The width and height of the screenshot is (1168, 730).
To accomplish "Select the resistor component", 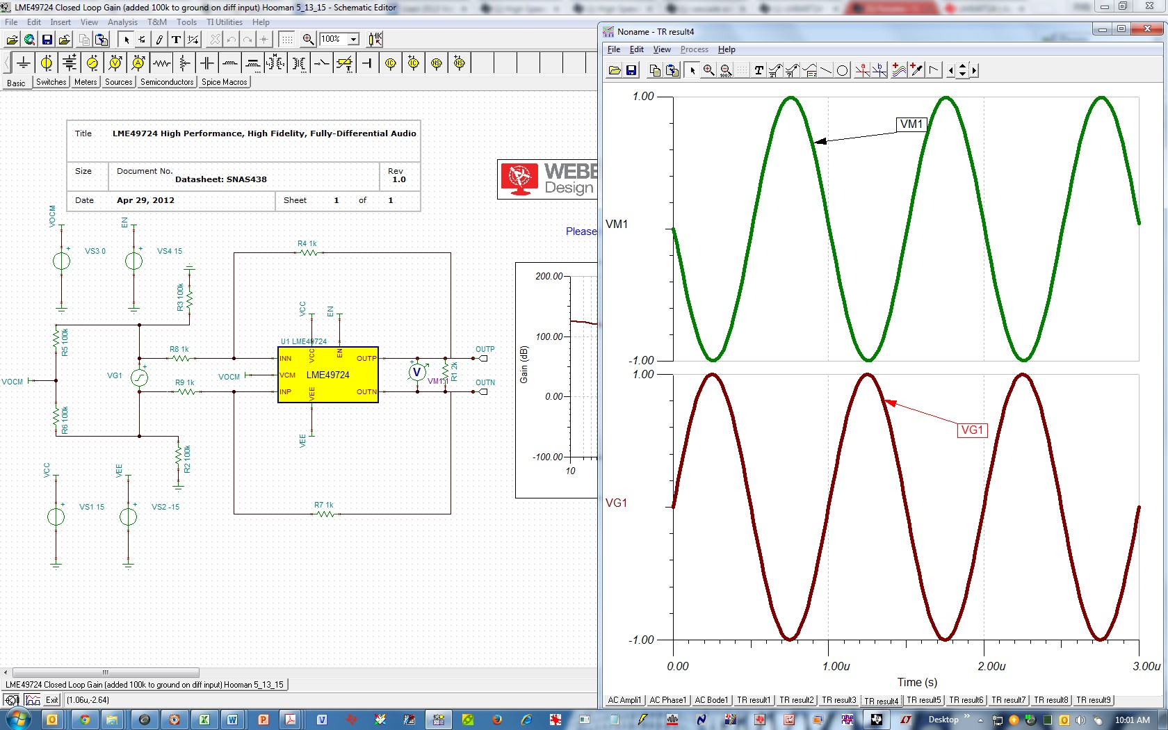I will pyautogui.click(x=161, y=63).
